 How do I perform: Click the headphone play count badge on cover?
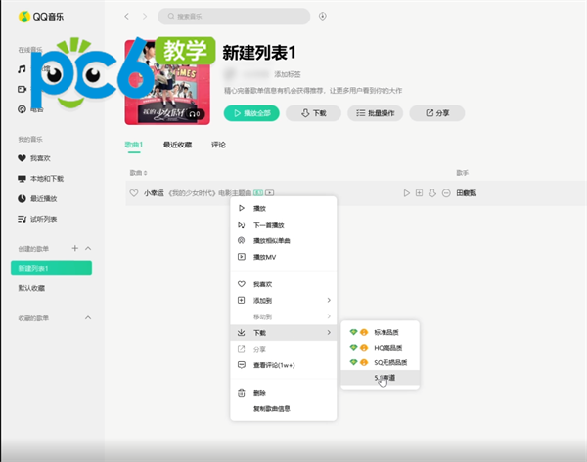point(195,113)
